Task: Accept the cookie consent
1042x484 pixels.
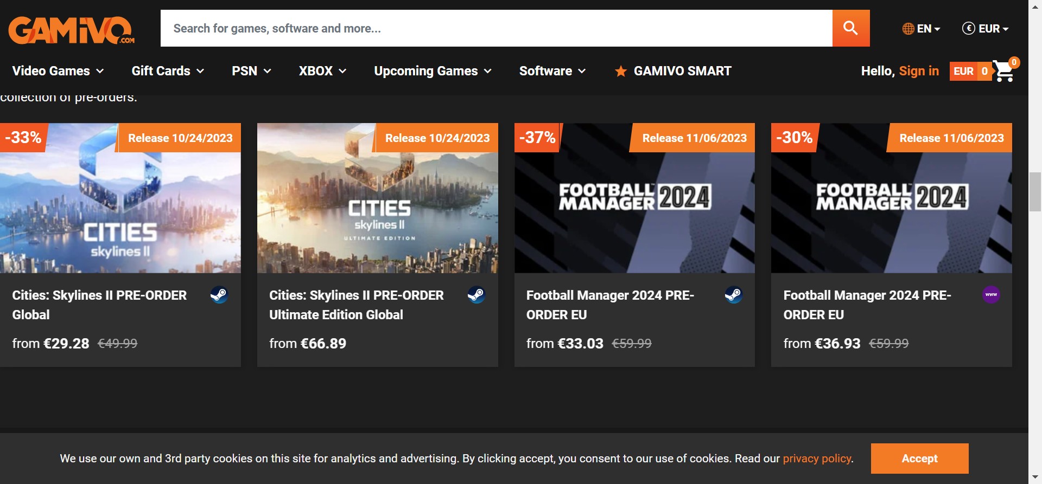Action: click(x=919, y=459)
